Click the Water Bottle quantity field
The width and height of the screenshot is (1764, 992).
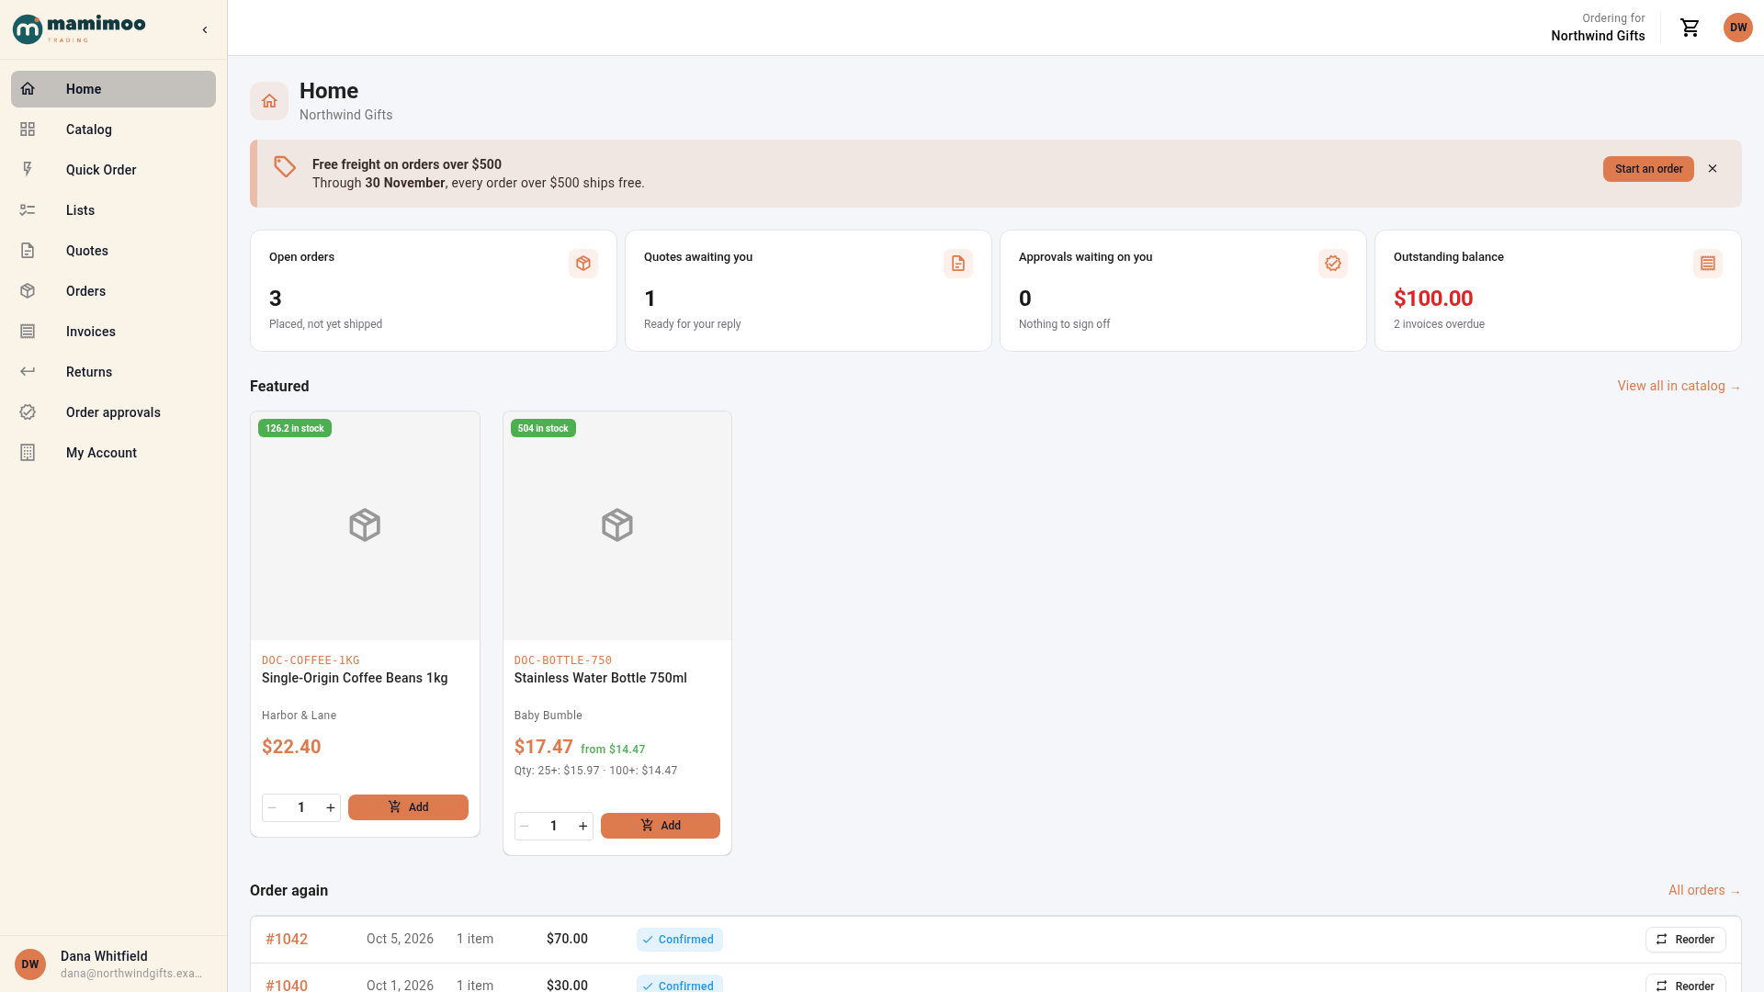554,826
